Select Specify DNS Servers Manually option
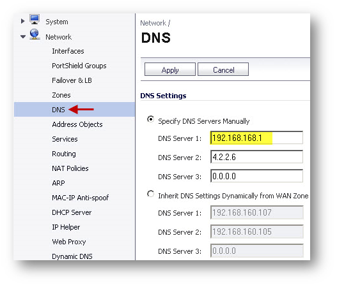Screen dimensions: 337x287 (151, 119)
